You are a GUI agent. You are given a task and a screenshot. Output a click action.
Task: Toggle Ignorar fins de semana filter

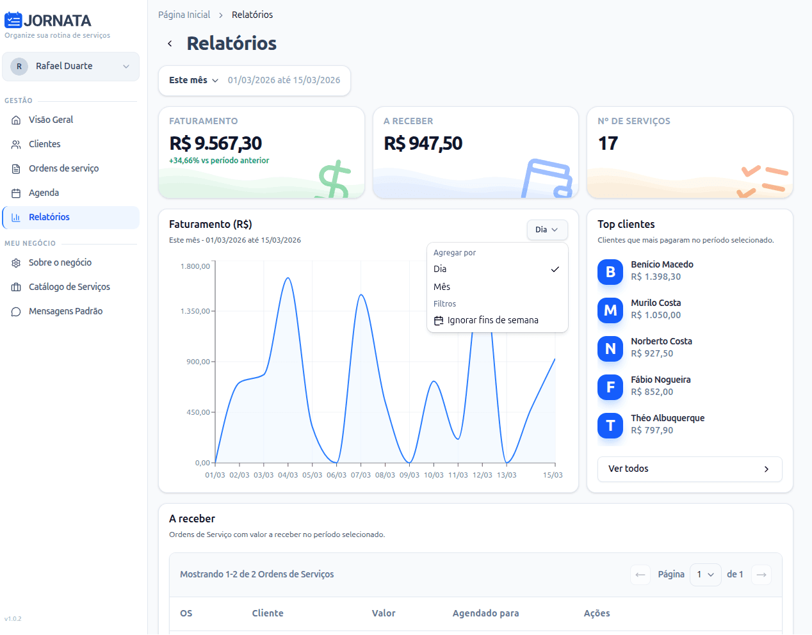pyautogui.click(x=492, y=321)
